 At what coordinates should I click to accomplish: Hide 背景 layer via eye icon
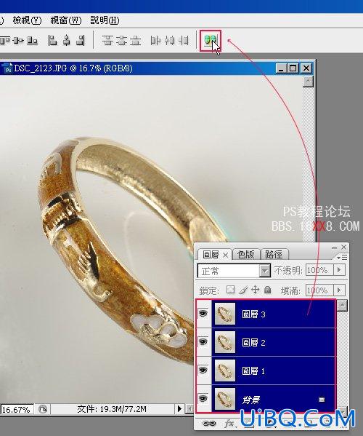coord(203,398)
